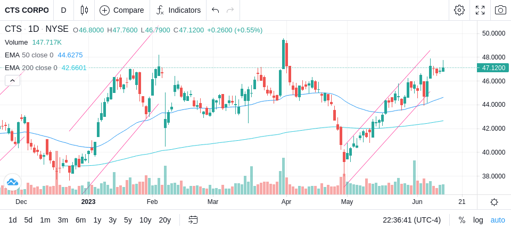
Task: Select the EMA 50 close legend
Action: [29, 55]
